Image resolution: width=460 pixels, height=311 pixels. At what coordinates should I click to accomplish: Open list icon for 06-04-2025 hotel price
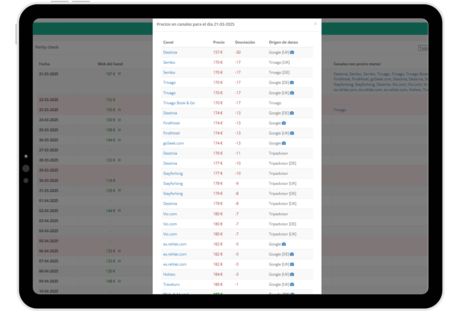tap(119, 251)
